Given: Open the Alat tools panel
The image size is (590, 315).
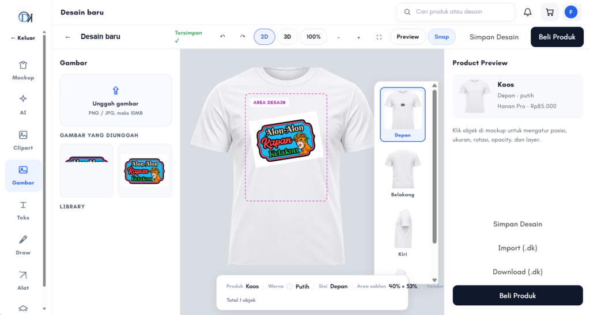Looking at the screenshot, I should click(23, 280).
